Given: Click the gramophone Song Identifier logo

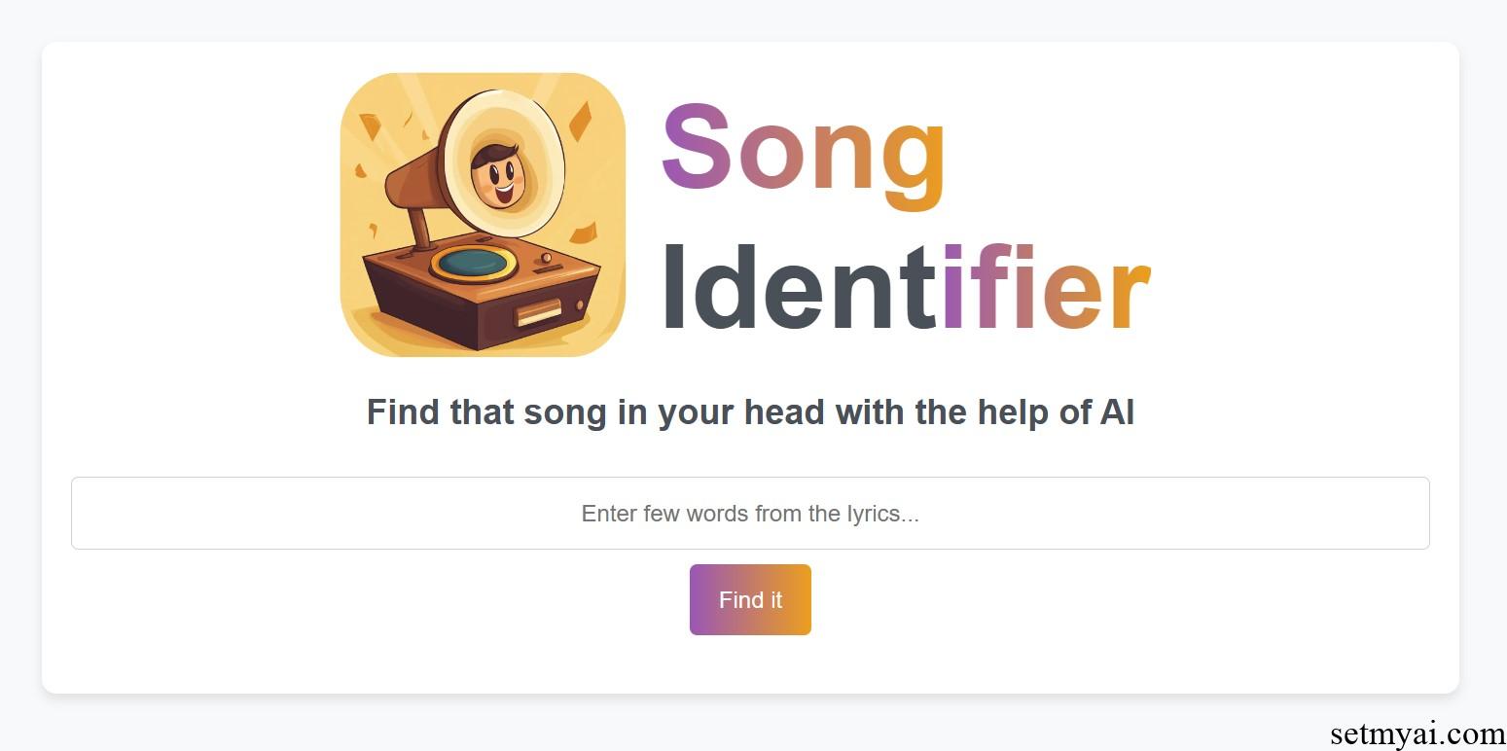Looking at the screenshot, I should pos(483,215).
